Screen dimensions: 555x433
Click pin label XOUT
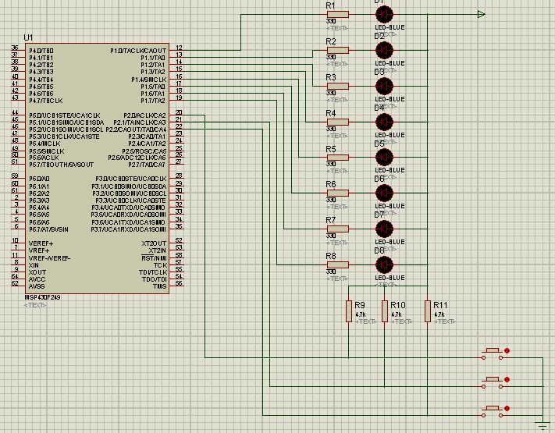click(x=37, y=272)
